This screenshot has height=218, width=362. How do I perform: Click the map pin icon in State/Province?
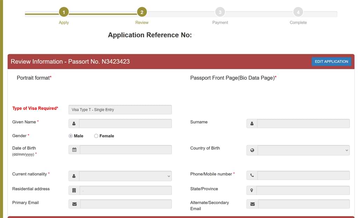click(x=252, y=190)
